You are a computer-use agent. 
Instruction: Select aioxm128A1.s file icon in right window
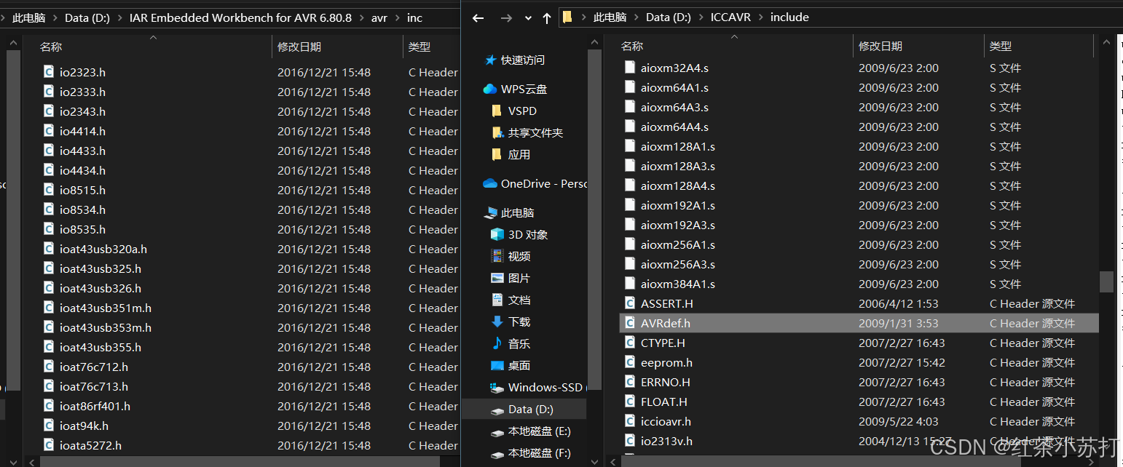[630, 145]
